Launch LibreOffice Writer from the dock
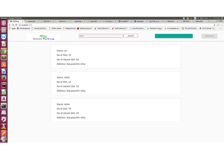The height and width of the screenshot is (159, 224). pyautogui.click(x=4, y=71)
